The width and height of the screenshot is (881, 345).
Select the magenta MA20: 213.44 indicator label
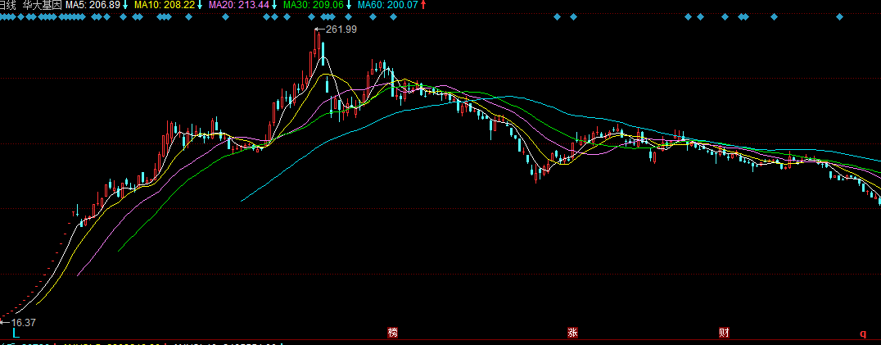[x=238, y=5]
